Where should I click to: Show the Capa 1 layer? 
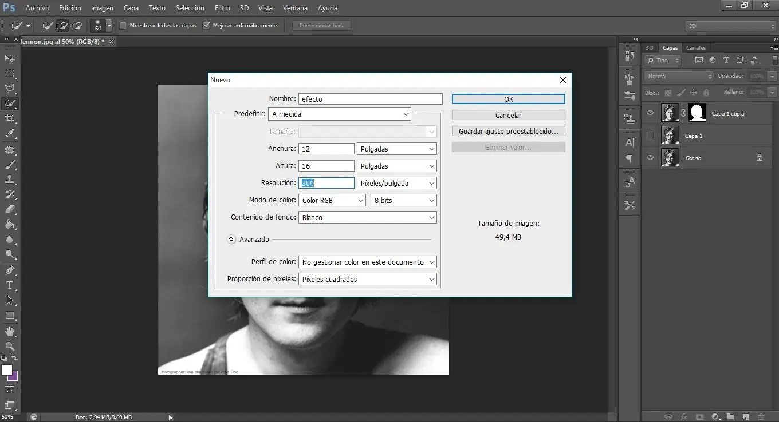(x=650, y=135)
